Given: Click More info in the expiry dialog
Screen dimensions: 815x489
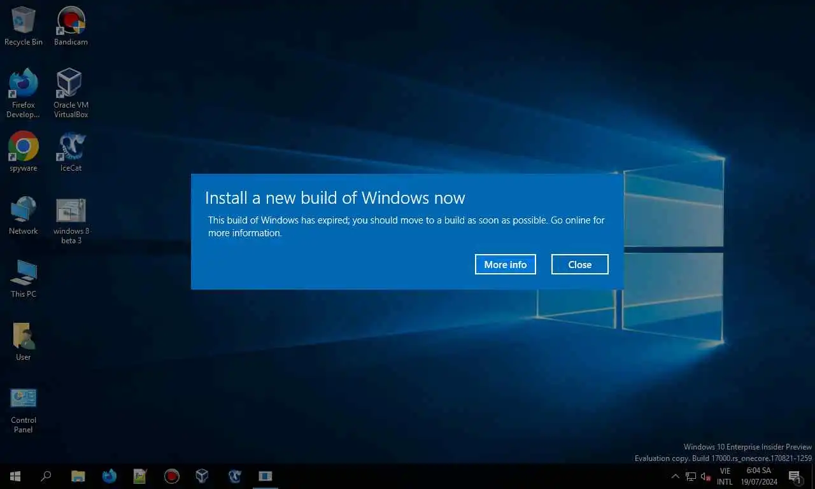Looking at the screenshot, I should tap(506, 264).
